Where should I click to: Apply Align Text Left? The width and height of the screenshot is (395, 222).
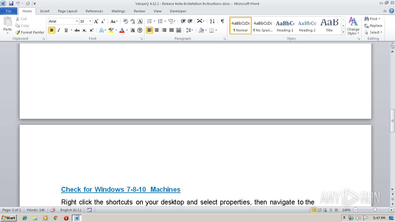(x=149, y=30)
